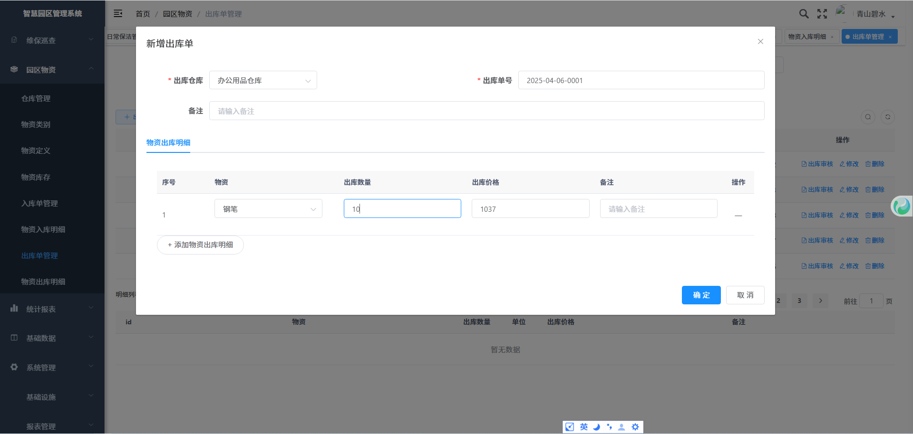Click the 英 language indicator in IME bar
Screen dimensions: 913x434
point(584,427)
